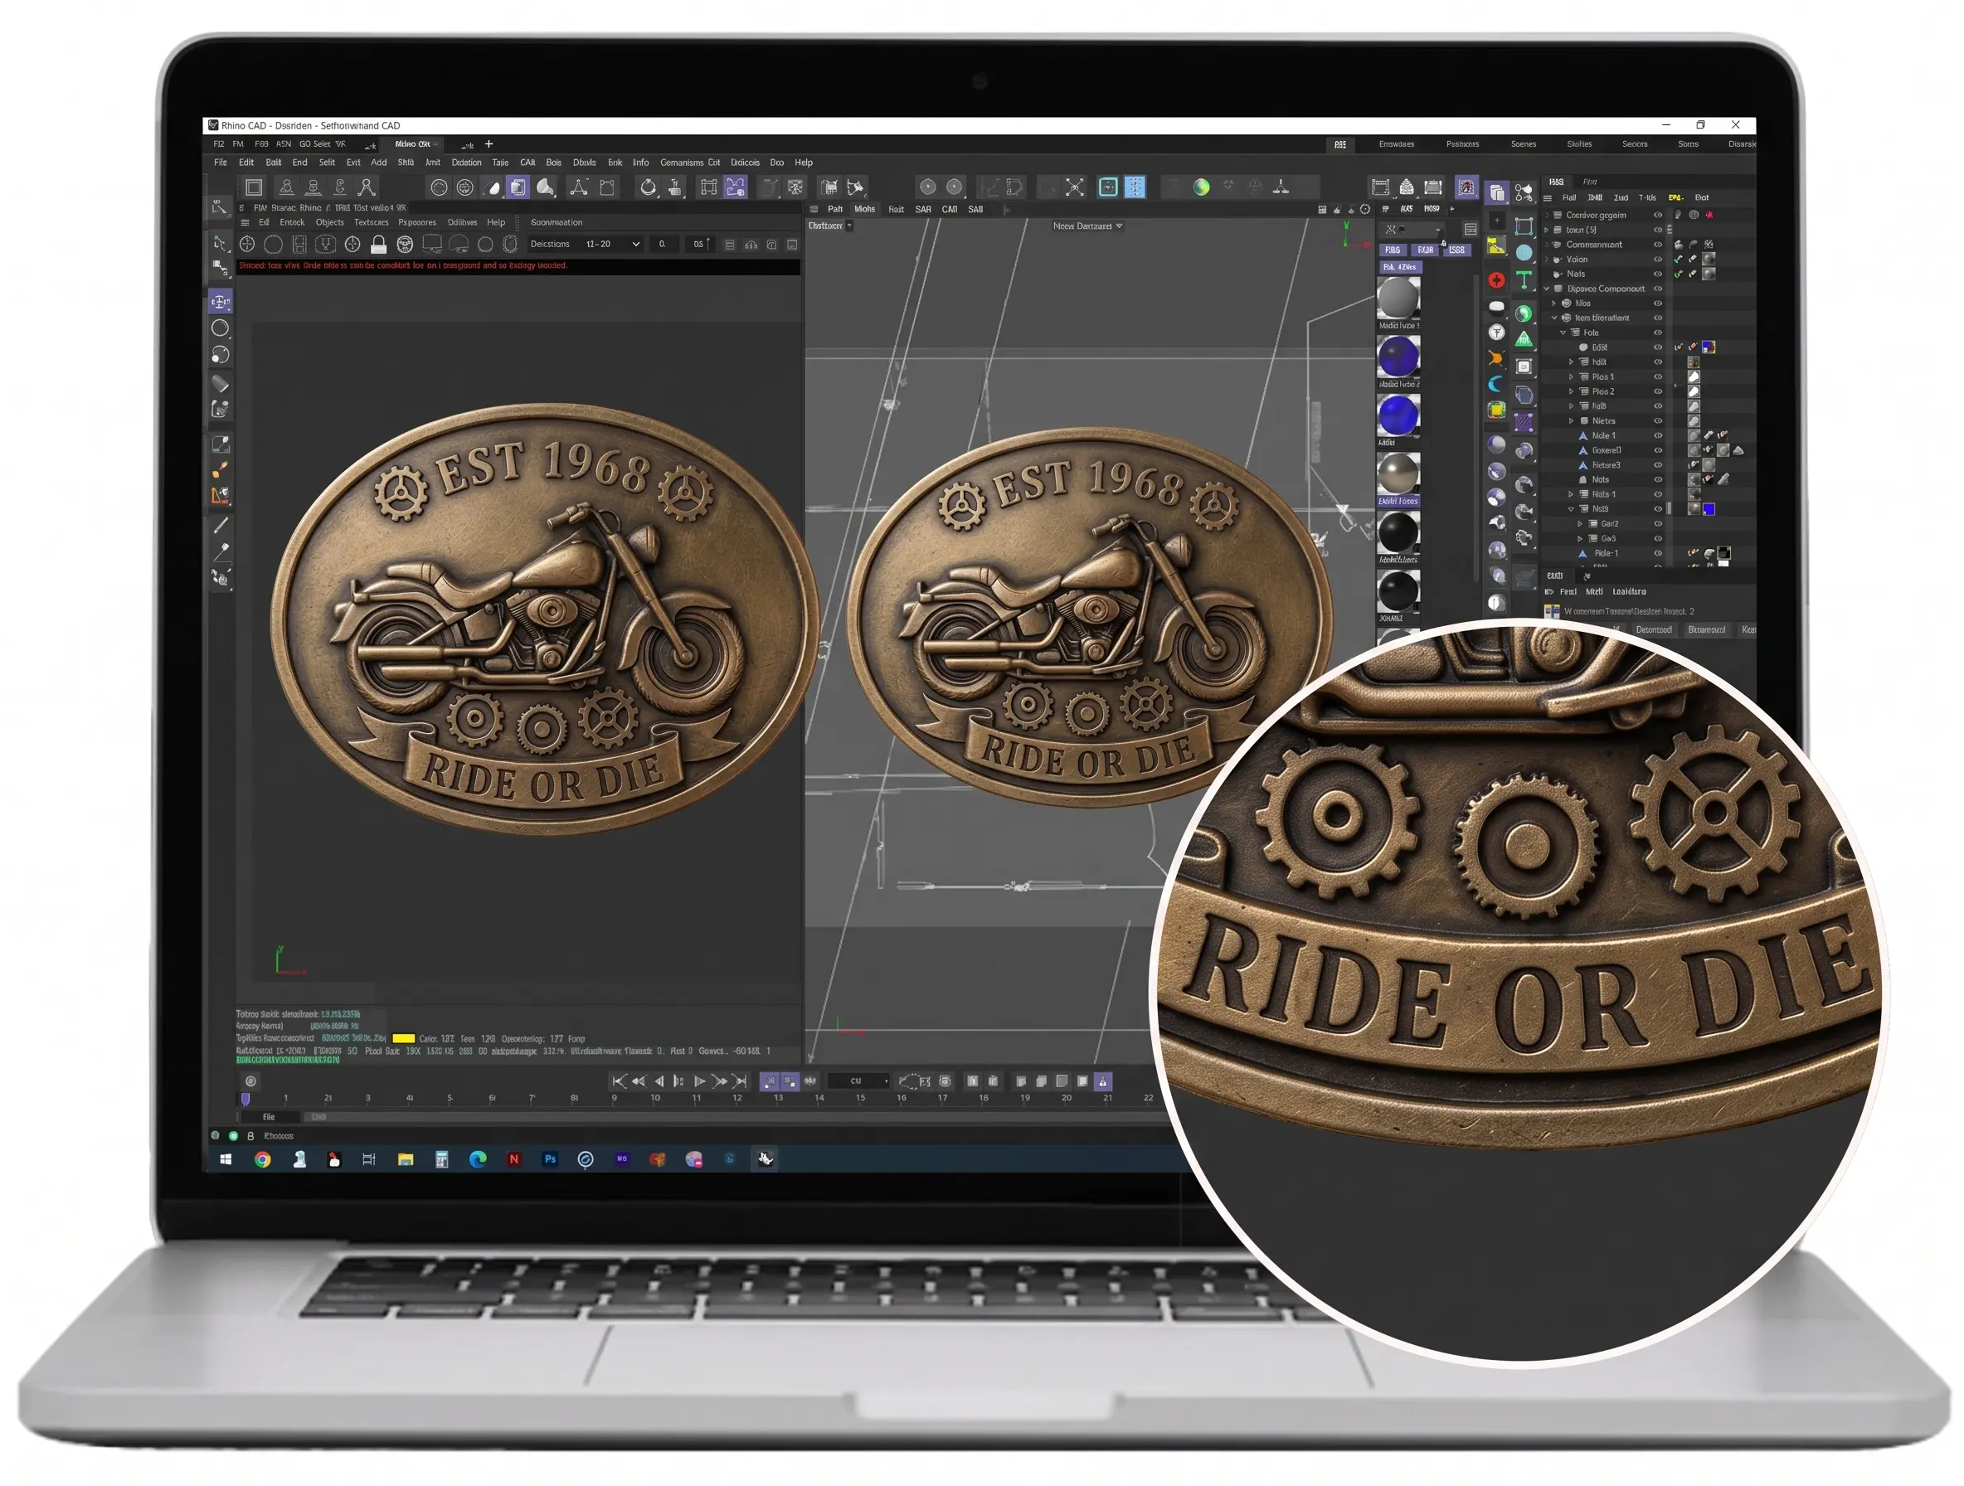Open the Windows Start menu
1964x1486 pixels.
pos(226,1159)
